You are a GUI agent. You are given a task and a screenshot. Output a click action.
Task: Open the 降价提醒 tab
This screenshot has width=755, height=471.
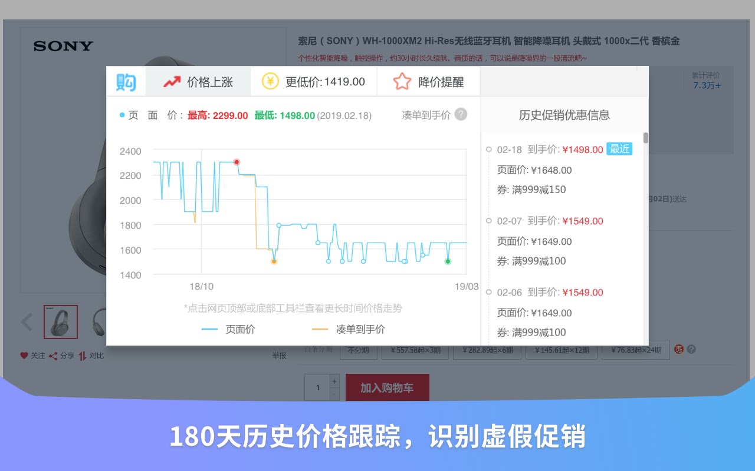point(429,81)
